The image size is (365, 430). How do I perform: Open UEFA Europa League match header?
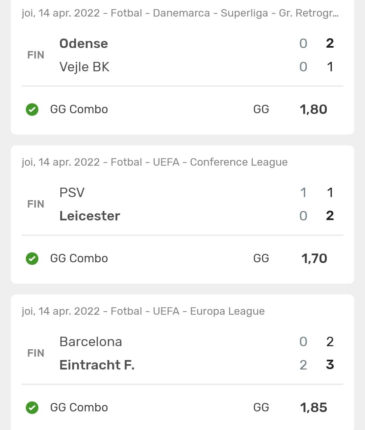[143, 311]
